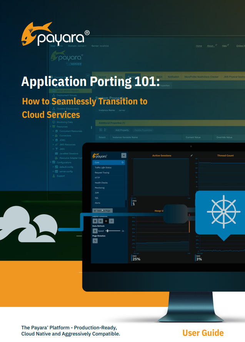Click the Page Rotation toggle icon
This screenshot has width=245, height=342.
coord(95,241)
